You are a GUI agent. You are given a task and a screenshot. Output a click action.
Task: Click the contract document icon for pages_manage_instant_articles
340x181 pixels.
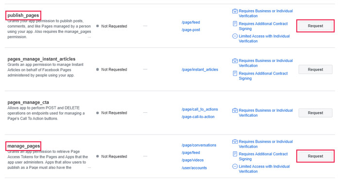(x=235, y=74)
